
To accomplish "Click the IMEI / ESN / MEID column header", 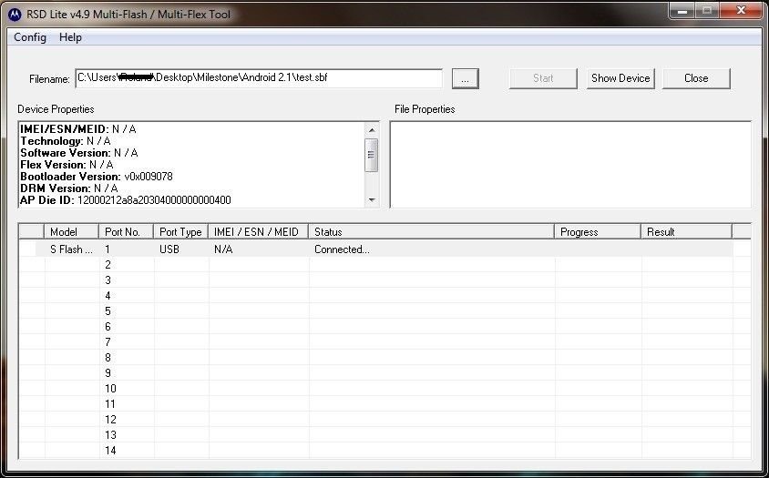I will point(259,232).
